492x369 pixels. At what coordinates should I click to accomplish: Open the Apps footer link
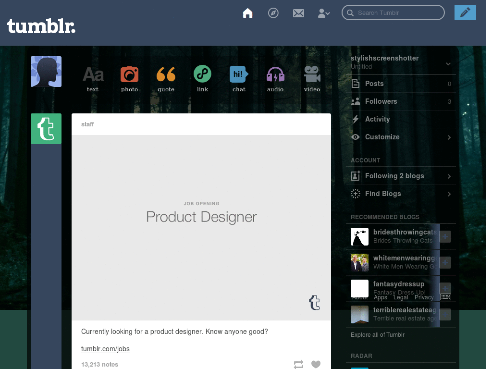[x=381, y=297]
